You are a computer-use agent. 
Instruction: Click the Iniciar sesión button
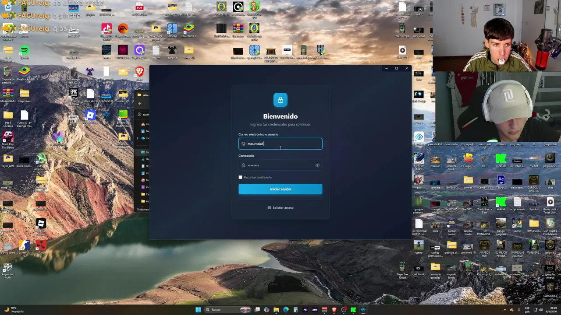point(280,189)
